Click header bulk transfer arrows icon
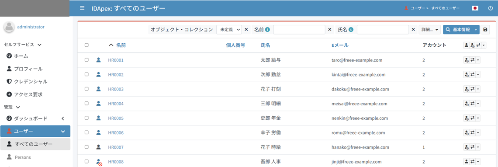 (x=478, y=45)
